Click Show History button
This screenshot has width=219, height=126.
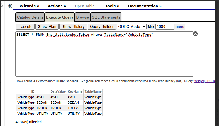coord(73,26)
